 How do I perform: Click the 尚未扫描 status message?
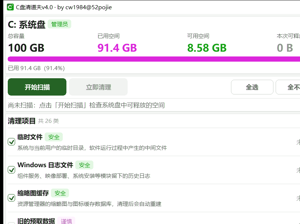86,105
